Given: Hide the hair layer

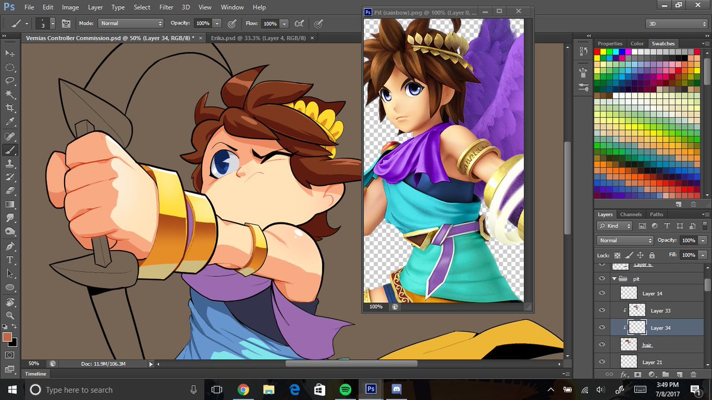Looking at the screenshot, I should (x=602, y=344).
